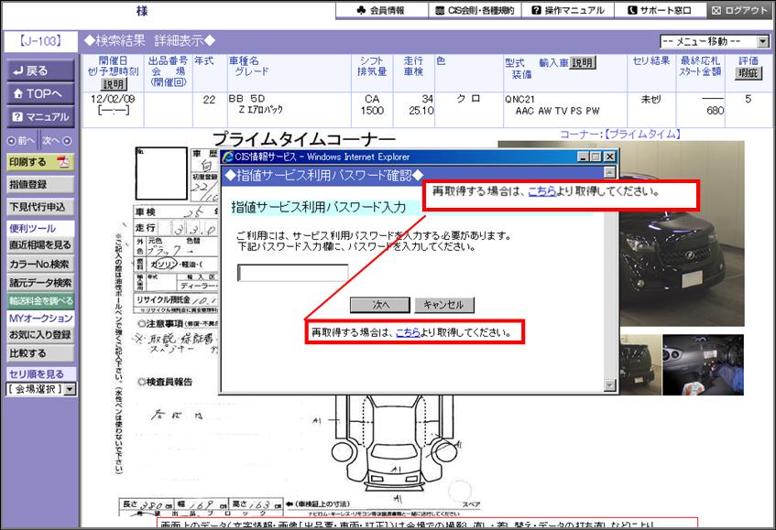Minimize the CIS情報サービス dialog window
The image size is (776, 530).
tap(584, 157)
